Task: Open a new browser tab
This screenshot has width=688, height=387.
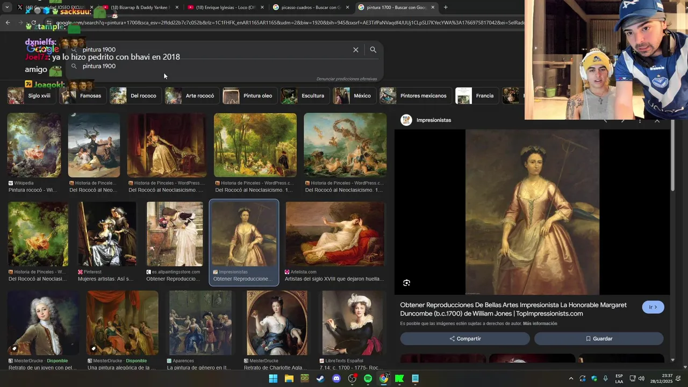Action: [x=446, y=8]
